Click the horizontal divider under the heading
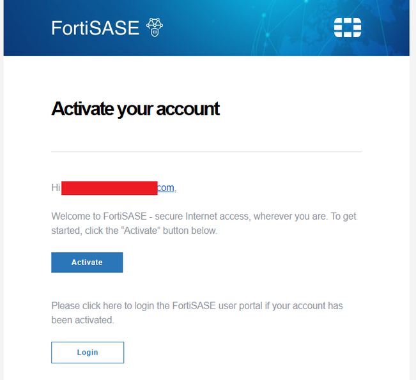Viewport: 416px width, 380px height. [x=206, y=152]
